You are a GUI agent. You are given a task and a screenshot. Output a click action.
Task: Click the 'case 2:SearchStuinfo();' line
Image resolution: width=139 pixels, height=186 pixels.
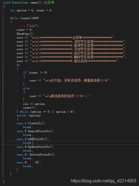point(35,131)
